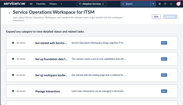This screenshot has width=183, height=105.
Task: Click the 'Get started with Service ...' title
Action: 51,43
